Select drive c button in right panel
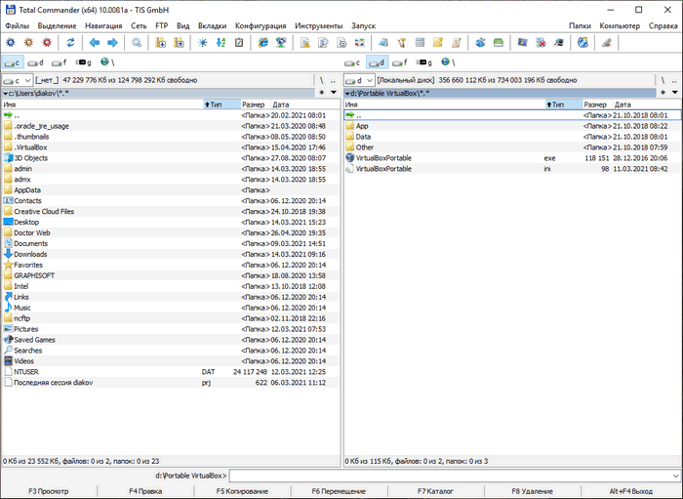Viewport: 683px width, 499px height. [354, 62]
